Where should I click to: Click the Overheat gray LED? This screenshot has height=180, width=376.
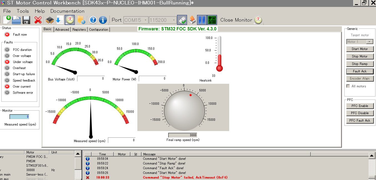point(7,68)
